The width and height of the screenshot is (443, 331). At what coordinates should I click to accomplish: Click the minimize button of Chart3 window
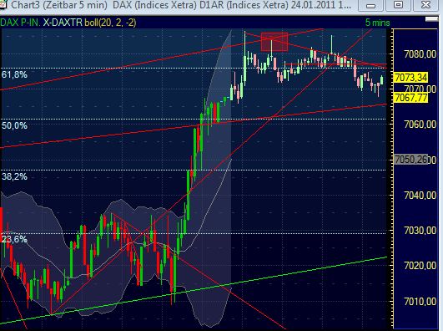pos(371,5)
